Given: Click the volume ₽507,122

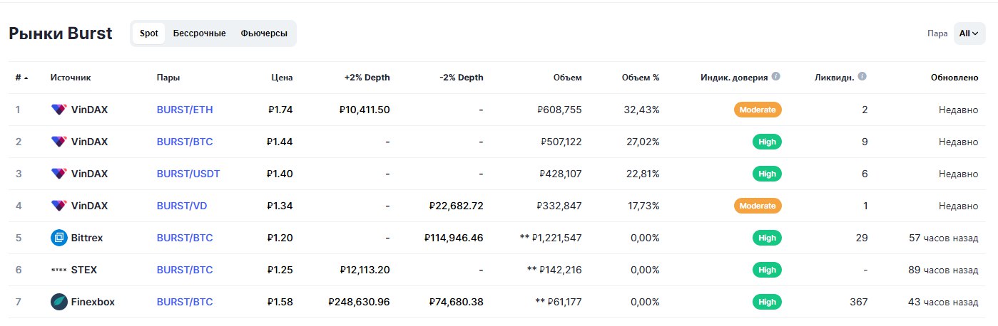Looking at the screenshot, I should pyautogui.click(x=561, y=142).
